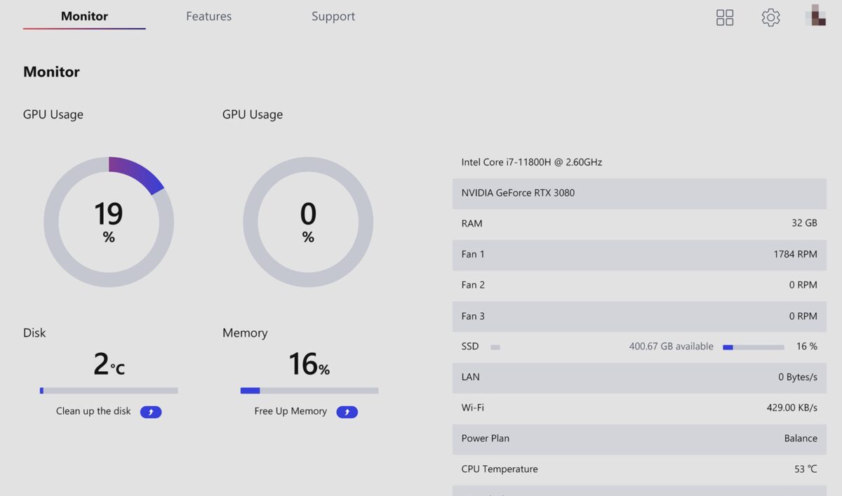Click the rocket icon beside Free Up Memory

coord(347,412)
